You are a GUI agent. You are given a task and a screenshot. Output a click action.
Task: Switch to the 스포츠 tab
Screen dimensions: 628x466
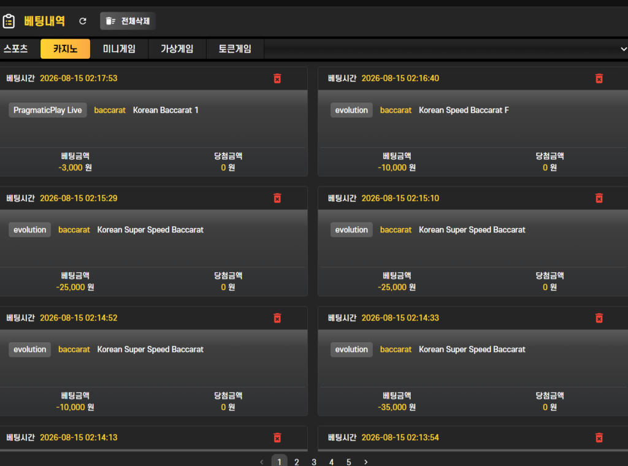16,49
